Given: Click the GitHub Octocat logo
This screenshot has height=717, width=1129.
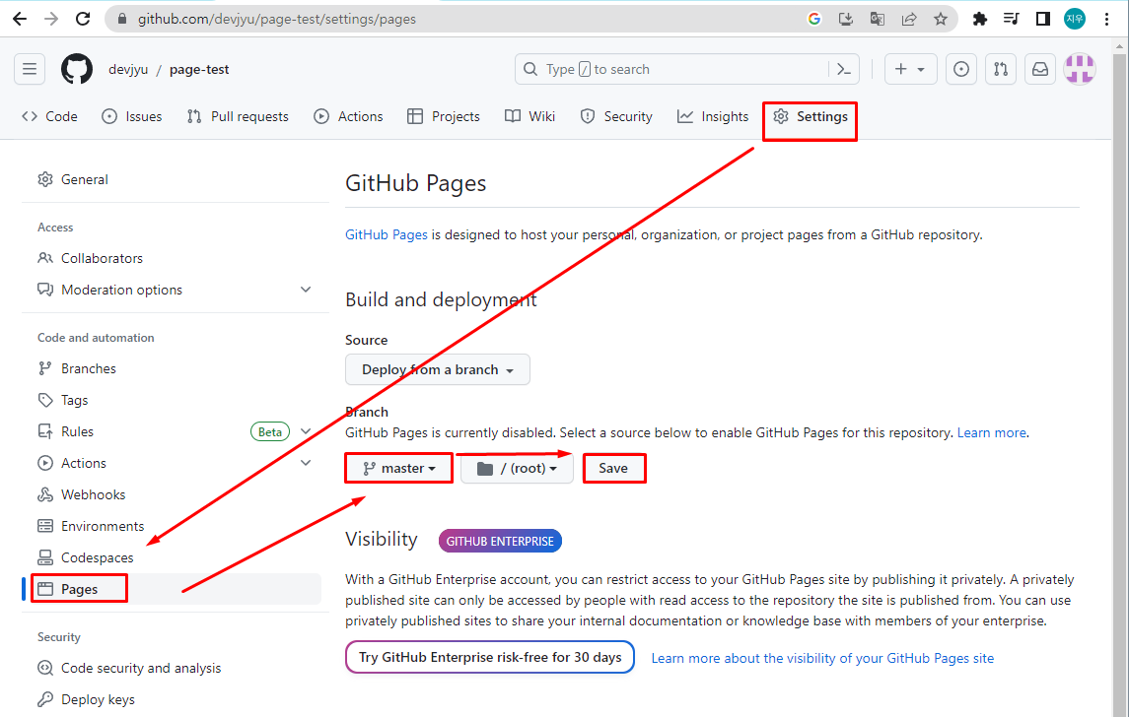Looking at the screenshot, I should click(76, 69).
